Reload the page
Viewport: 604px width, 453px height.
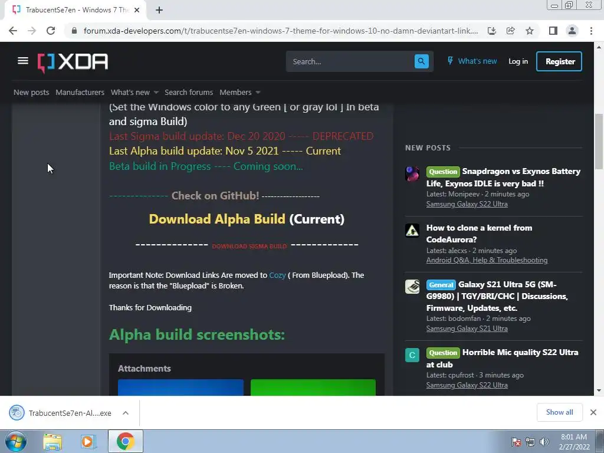51,31
